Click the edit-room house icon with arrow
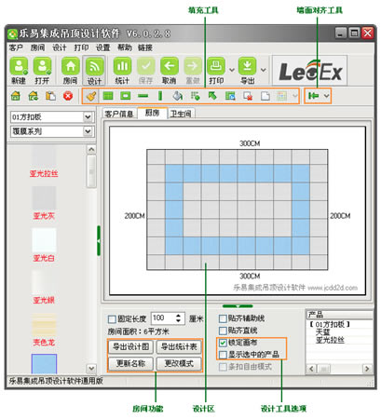The height and width of the screenshot is (419, 381). (34, 96)
